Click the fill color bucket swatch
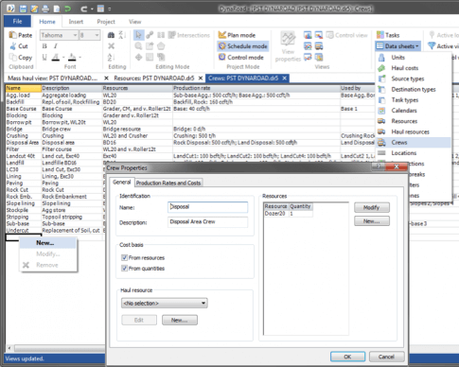Screen dimensions: 459x367 (72, 58)
